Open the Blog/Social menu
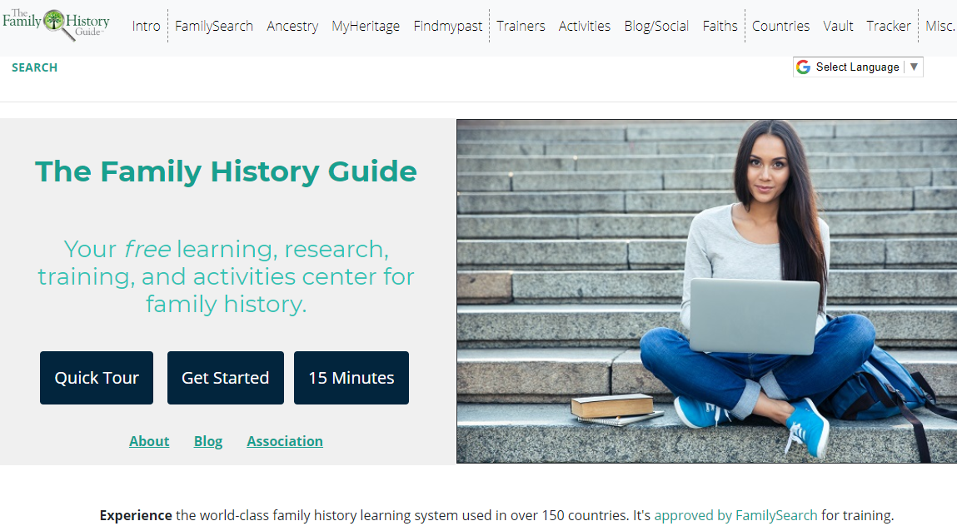This screenshot has height=531, width=957. pyautogui.click(x=656, y=26)
